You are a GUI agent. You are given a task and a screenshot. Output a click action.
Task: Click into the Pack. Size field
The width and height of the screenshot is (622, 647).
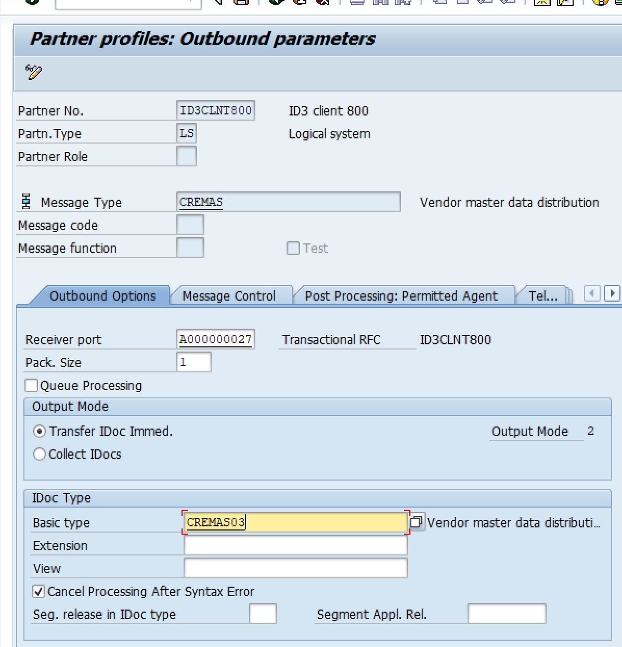[194, 363]
